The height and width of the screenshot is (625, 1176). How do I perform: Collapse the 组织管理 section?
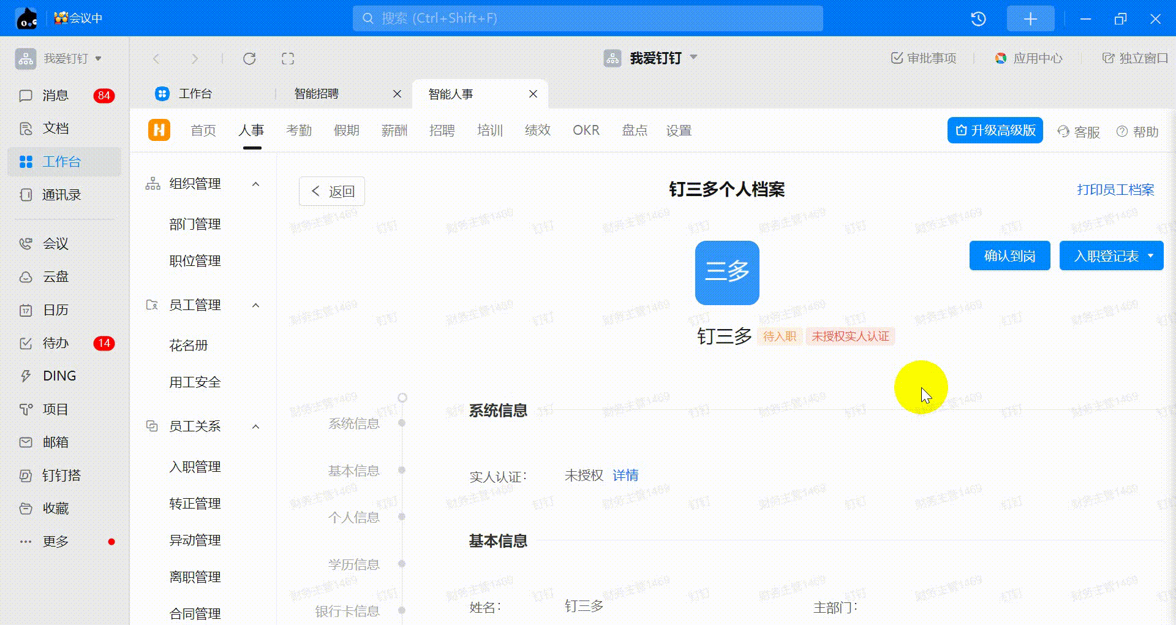coord(256,184)
